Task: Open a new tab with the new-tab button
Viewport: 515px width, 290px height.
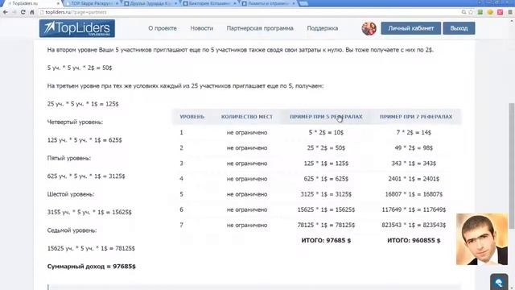Action: 304,3
